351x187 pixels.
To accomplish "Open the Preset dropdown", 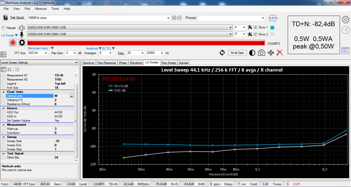I will click(x=263, y=18).
